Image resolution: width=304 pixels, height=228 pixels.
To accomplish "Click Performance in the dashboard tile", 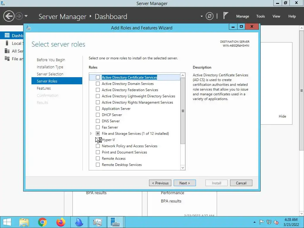I will click(x=172, y=193).
